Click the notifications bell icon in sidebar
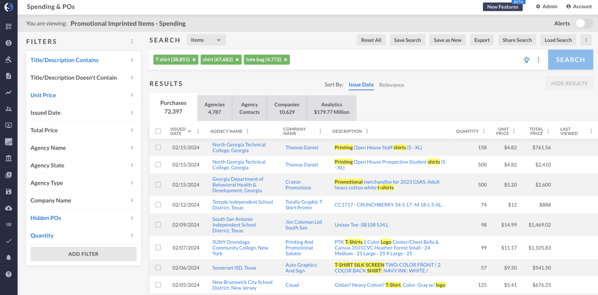The width and height of the screenshot is (598, 295). tap(8, 258)
